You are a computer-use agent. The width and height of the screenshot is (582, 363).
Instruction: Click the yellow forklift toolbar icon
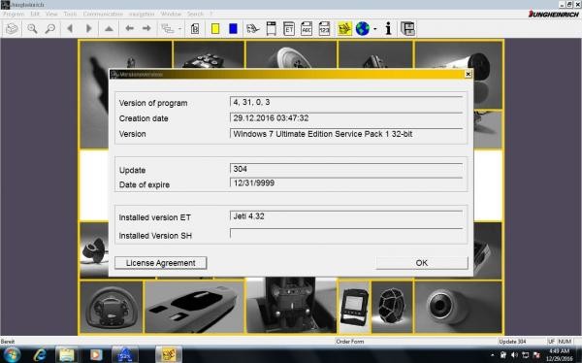[x=344, y=28]
